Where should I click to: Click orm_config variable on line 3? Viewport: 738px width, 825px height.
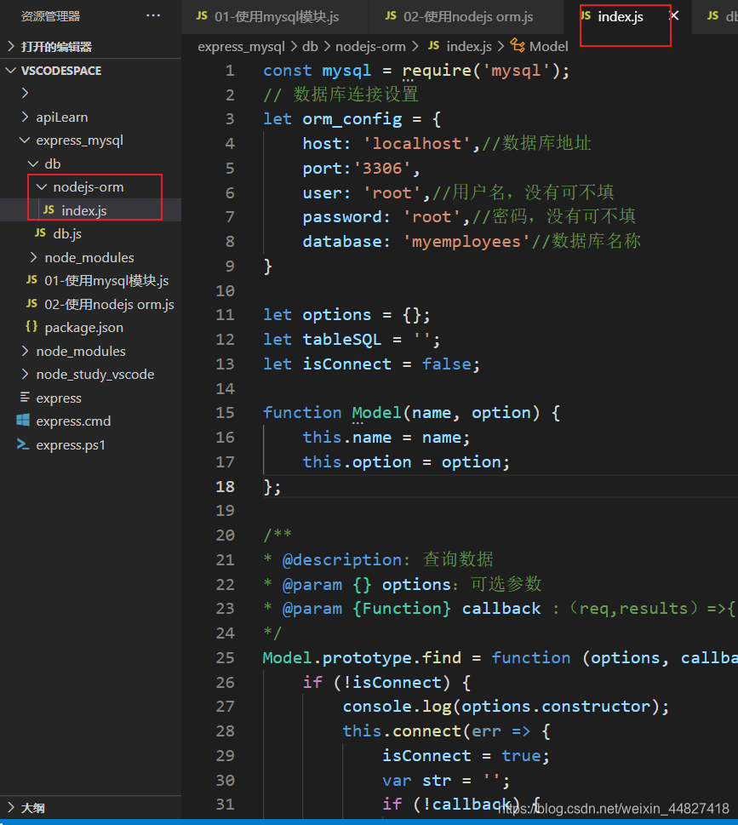pyautogui.click(x=352, y=119)
